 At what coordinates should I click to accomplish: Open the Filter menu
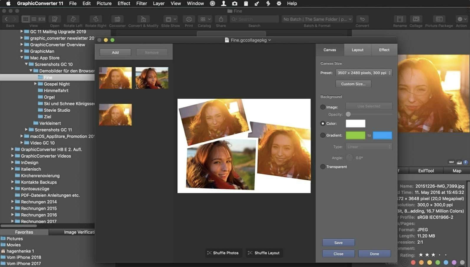(x=141, y=4)
